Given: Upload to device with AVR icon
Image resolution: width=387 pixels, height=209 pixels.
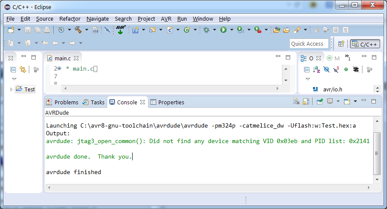Looking at the screenshot, I should click(x=121, y=30).
